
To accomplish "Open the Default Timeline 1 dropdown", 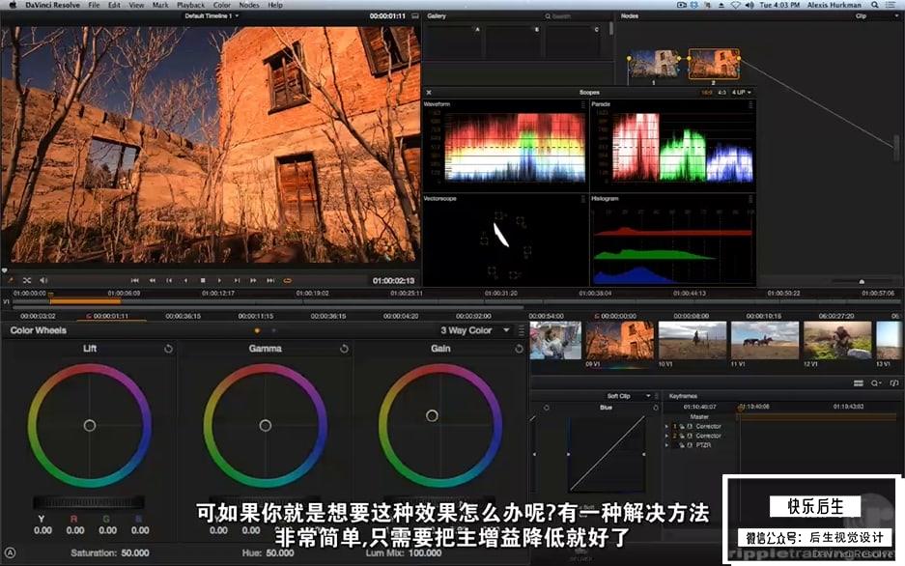I will tap(212, 16).
